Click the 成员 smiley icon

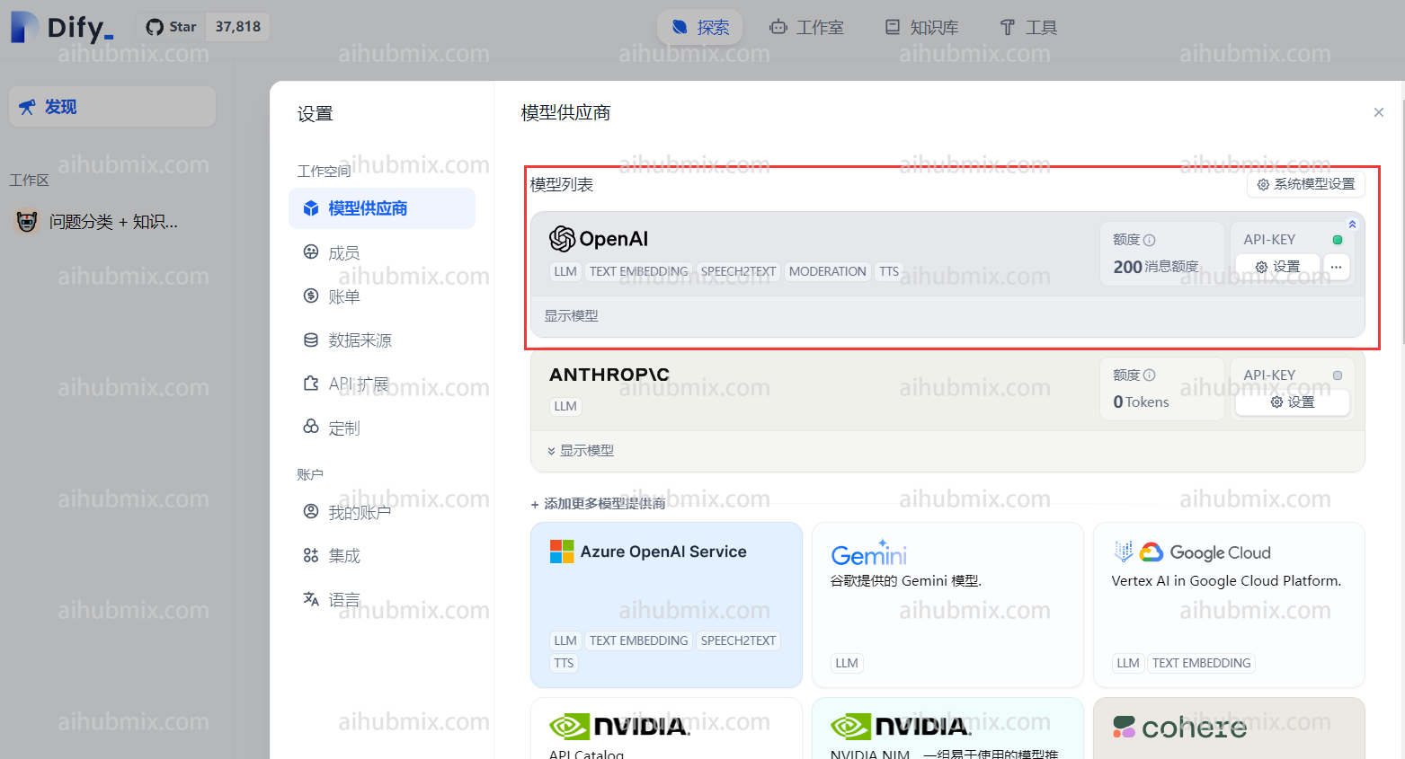point(311,252)
